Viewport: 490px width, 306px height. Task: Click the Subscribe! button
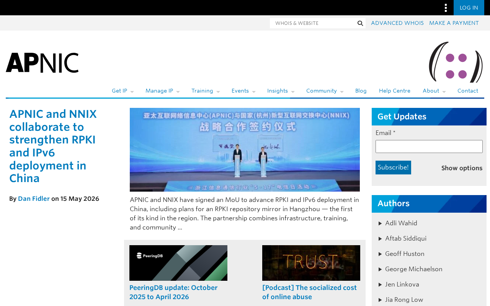coord(393,168)
